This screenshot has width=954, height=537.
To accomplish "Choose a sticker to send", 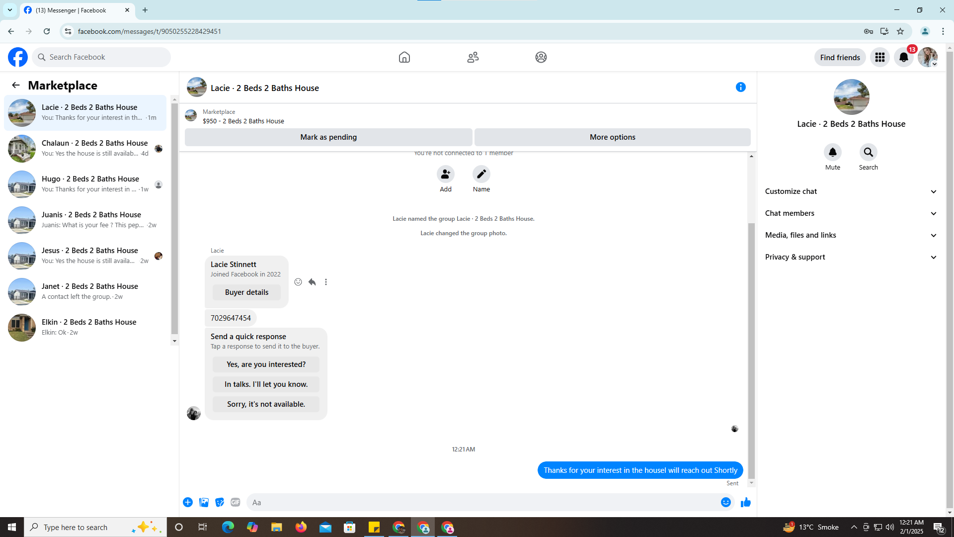I will 220,502.
